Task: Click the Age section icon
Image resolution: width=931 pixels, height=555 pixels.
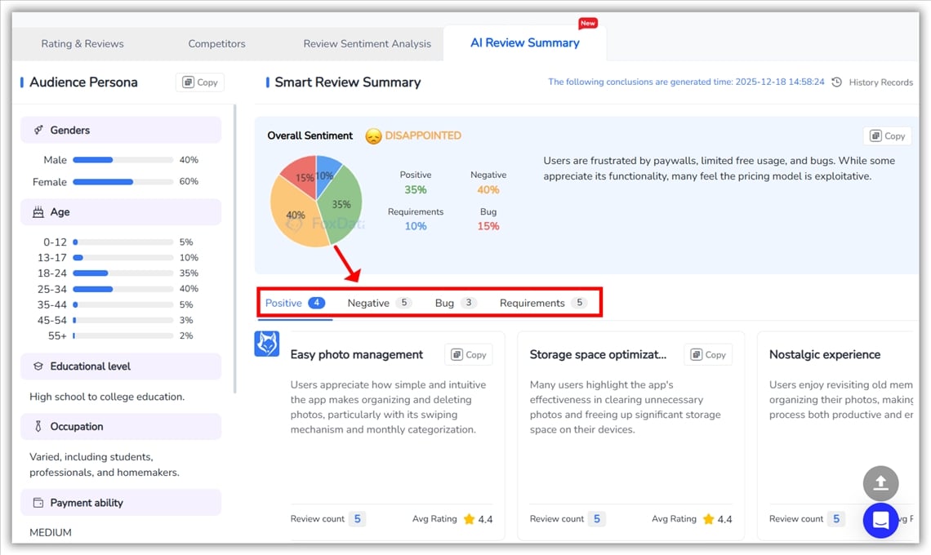Action: pos(38,212)
